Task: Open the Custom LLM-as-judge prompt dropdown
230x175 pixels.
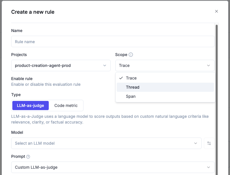Action: pos(109,167)
